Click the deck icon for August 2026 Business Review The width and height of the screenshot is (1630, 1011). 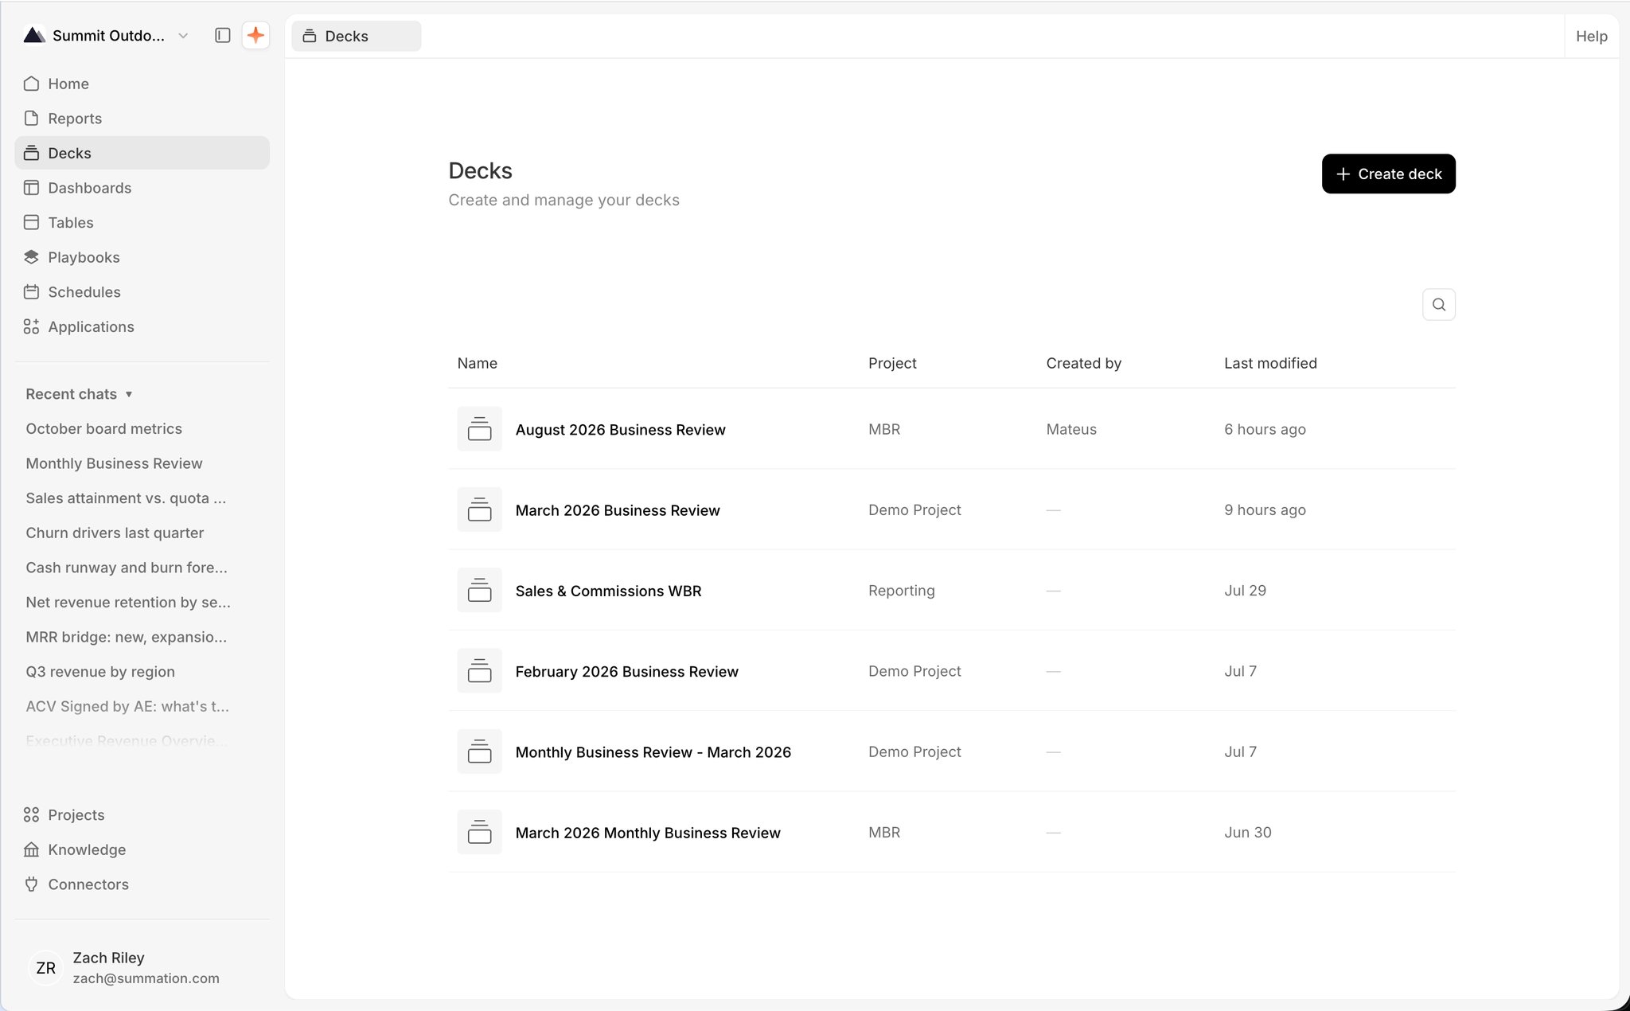tap(479, 429)
